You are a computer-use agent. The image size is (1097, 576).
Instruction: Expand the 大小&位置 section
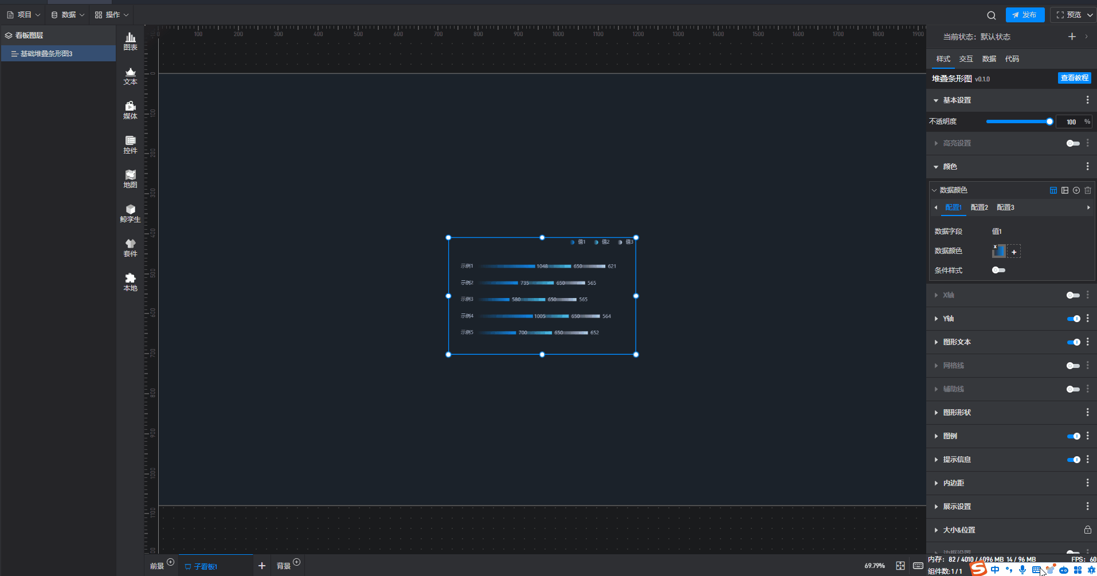(x=936, y=530)
